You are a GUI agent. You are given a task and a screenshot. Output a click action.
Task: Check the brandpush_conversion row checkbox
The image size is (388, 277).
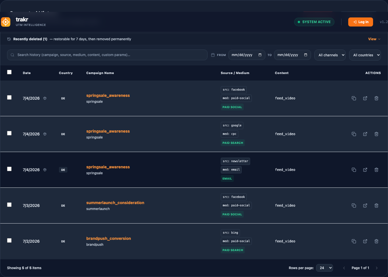click(9, 240)
